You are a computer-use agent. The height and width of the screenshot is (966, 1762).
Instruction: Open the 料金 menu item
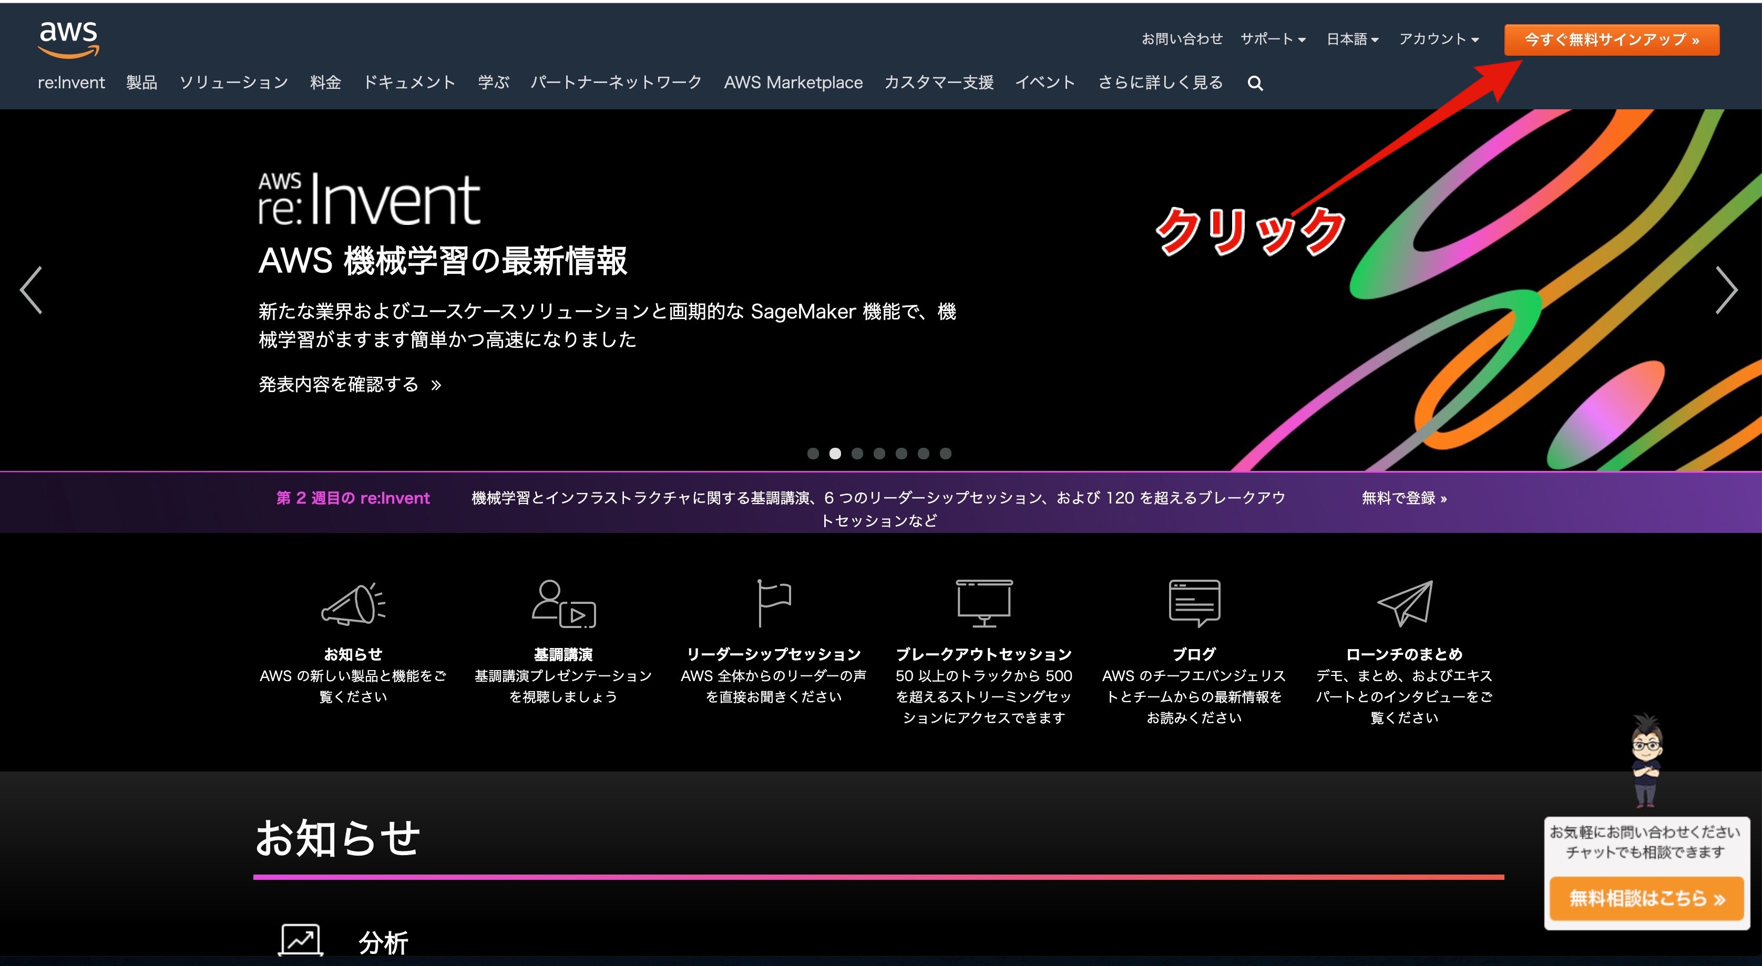(x=325, y=83)
